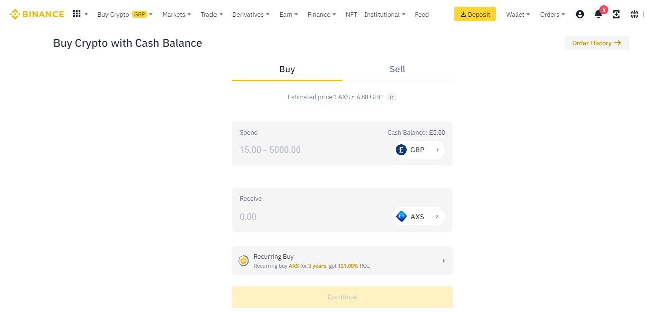Open Order History
This screenshot has height=312, width=647.
597,43
